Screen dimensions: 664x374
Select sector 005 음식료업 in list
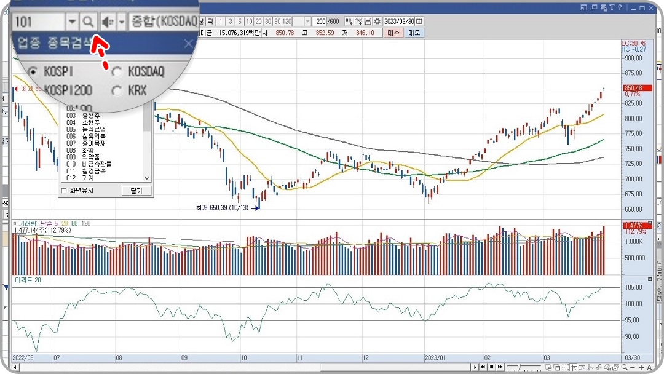pyautogui.click(x=104, y=129)
